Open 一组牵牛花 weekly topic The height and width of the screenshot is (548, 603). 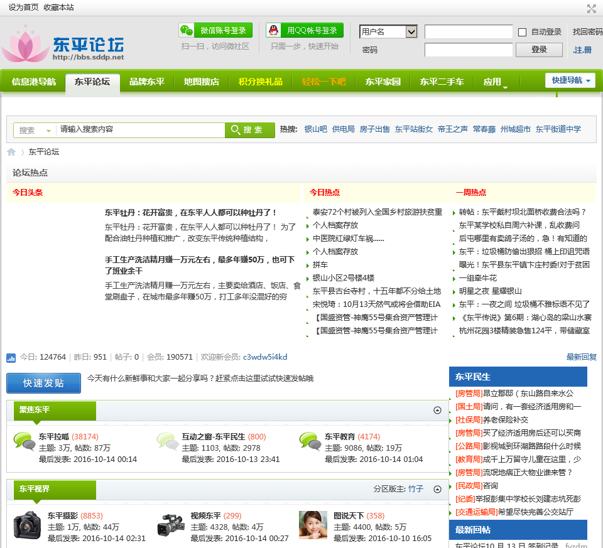(x=477, y=278)
